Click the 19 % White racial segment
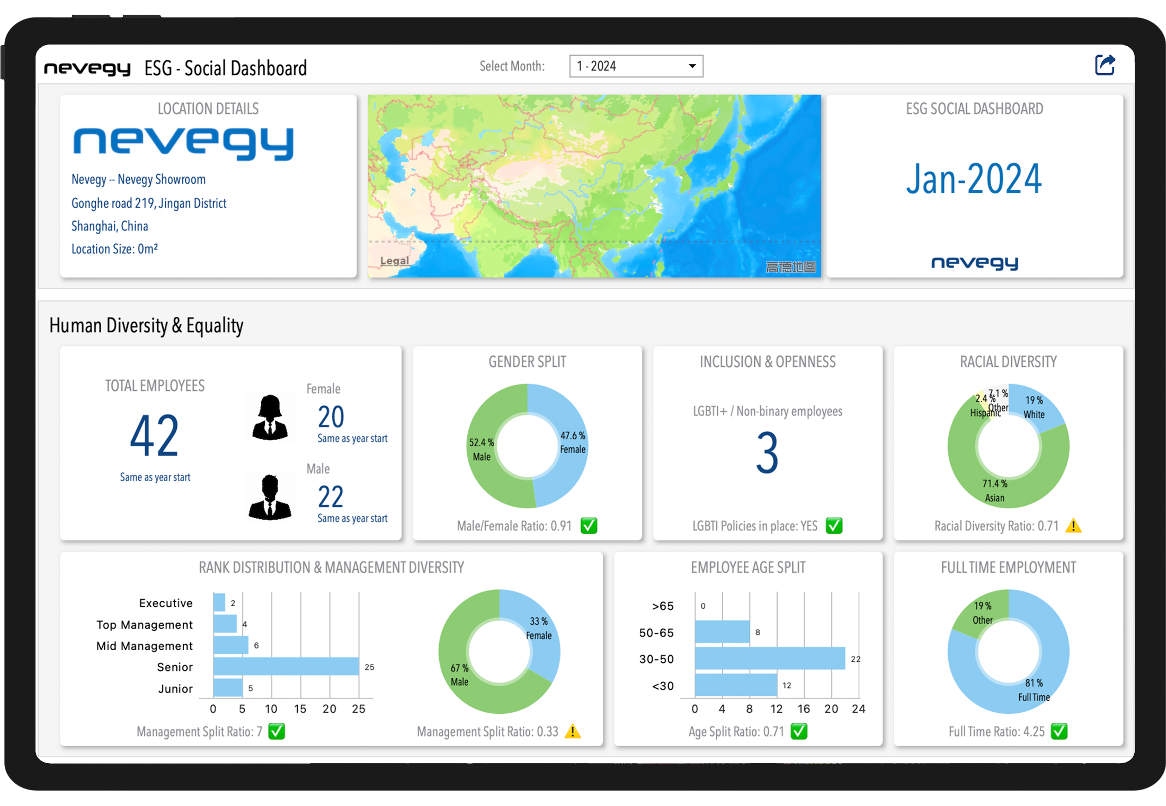 (1034, 408)
